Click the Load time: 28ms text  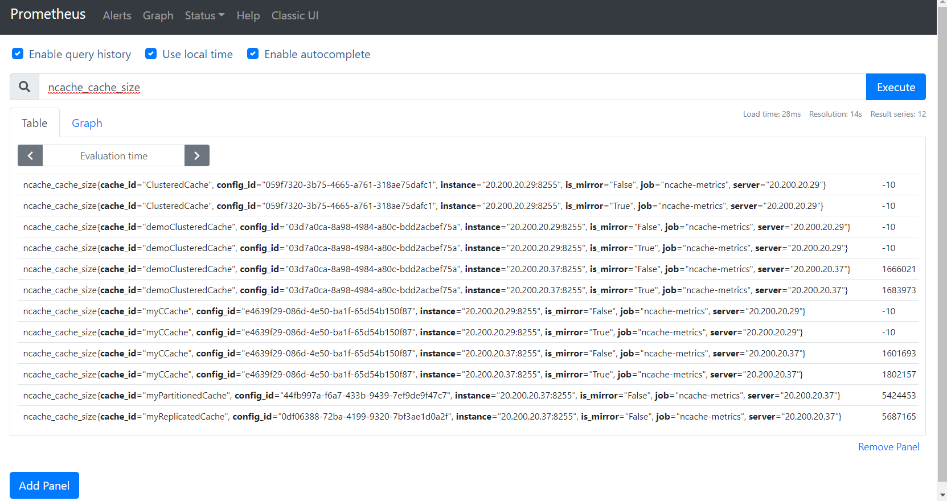(772, 114)
